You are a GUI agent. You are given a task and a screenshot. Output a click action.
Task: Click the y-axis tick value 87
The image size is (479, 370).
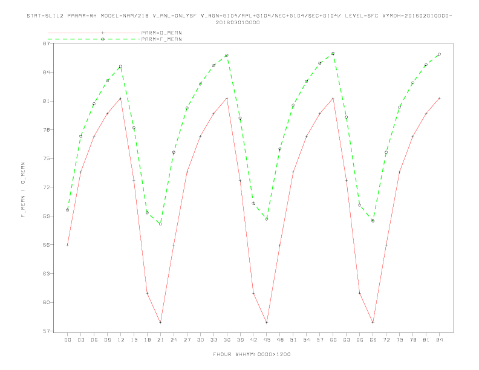click(46, 44)
